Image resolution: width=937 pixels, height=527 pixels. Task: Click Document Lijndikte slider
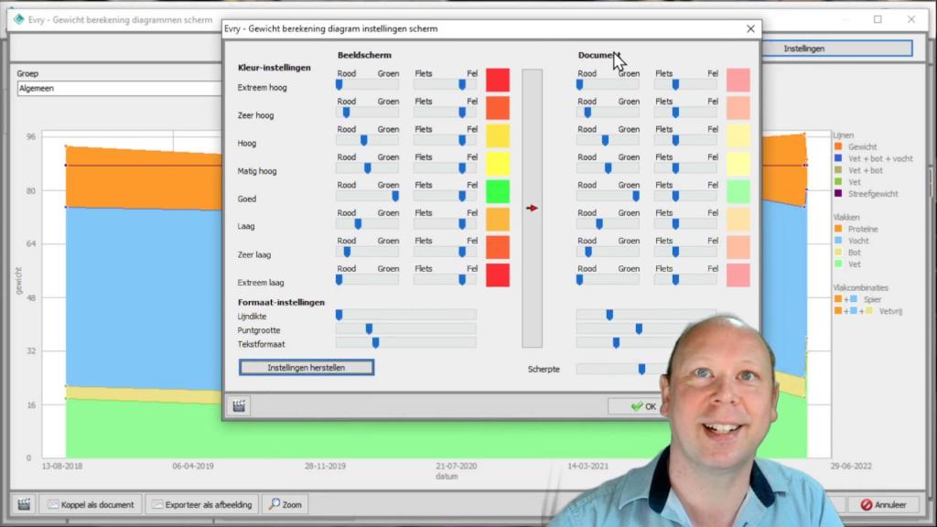[x=647, y=315]
